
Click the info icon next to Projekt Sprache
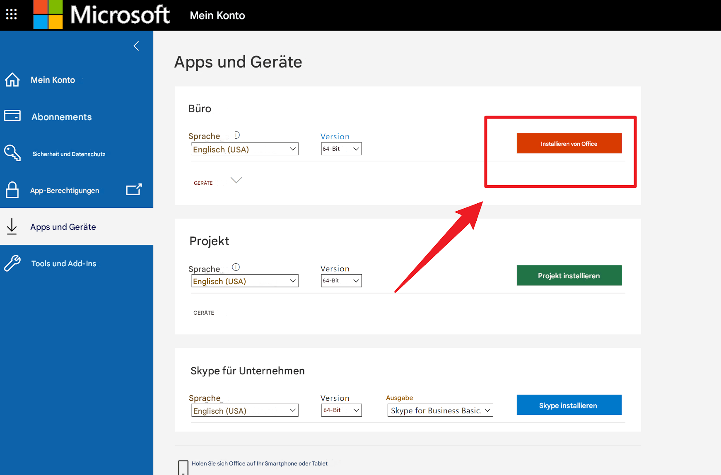click(x=236, y=267)
